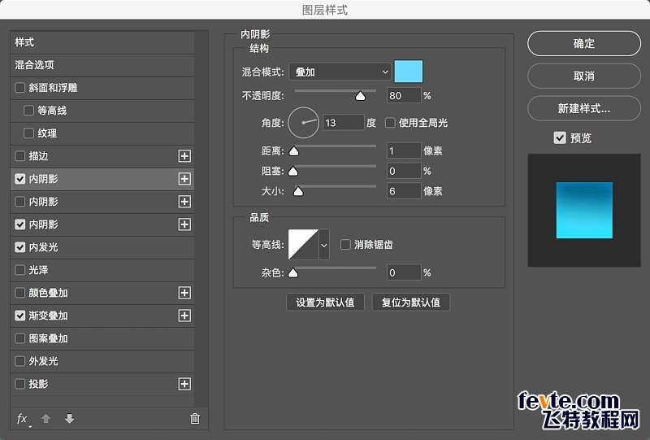This screenshot has height=440, width=650.
Task: Enable the 颜色叠加 checkbox
Action: 19,293
